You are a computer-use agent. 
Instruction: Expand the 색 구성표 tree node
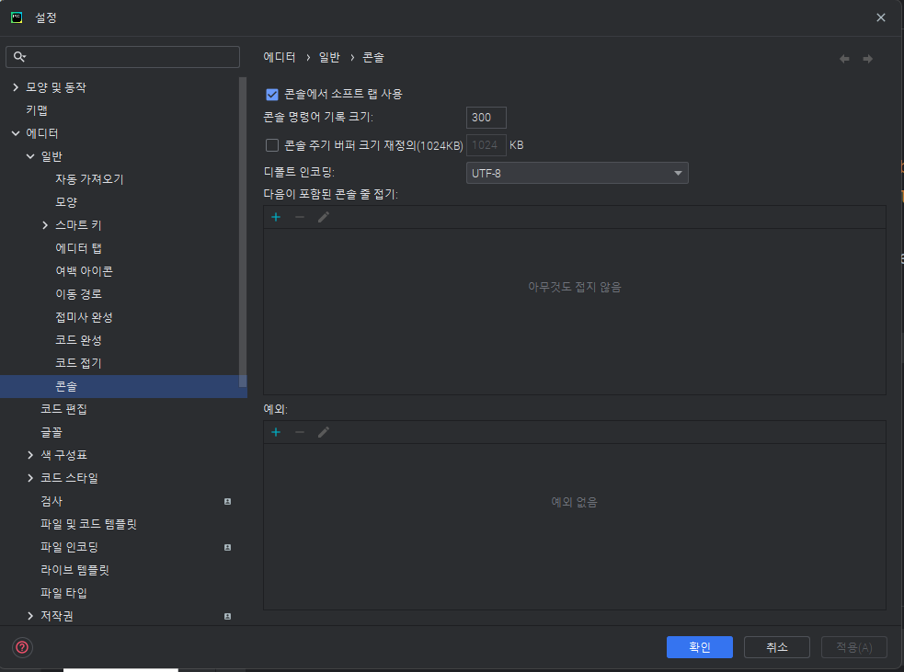pyautogui.click(x=30, y=455)
